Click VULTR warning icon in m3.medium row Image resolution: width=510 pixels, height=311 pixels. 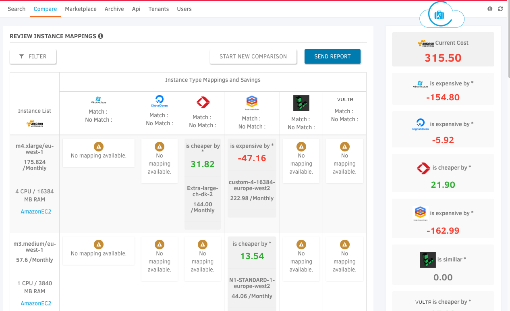344,244
